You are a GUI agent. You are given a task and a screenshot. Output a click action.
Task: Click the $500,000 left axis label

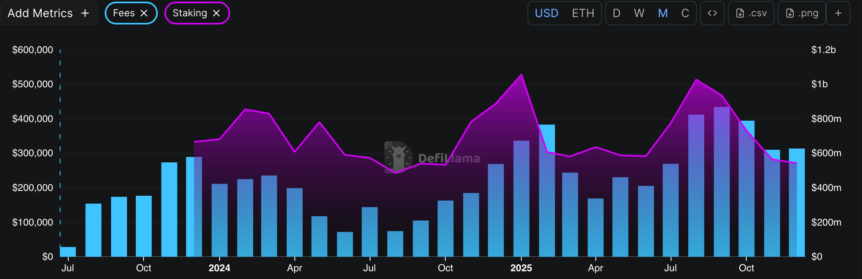click(33, 84)
